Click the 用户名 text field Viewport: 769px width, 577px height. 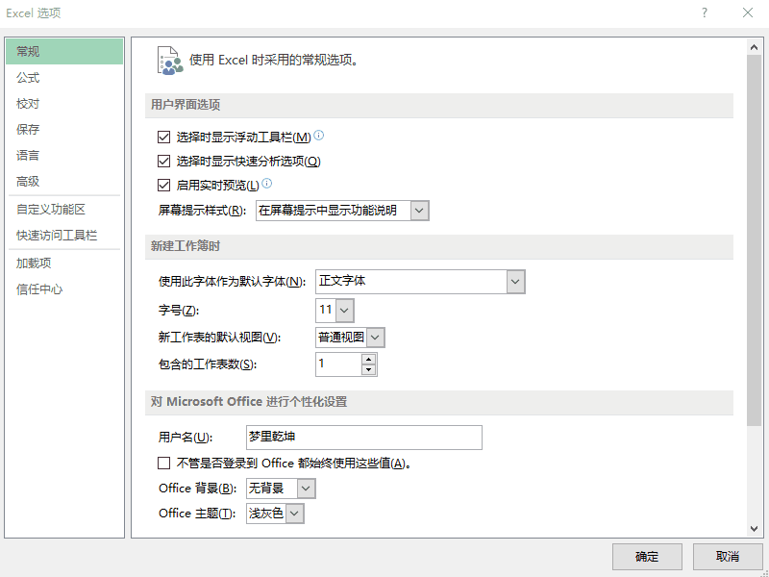(x=364, y=438)
